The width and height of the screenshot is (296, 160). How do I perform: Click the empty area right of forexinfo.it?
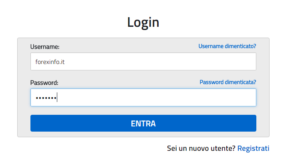[168, 62]
